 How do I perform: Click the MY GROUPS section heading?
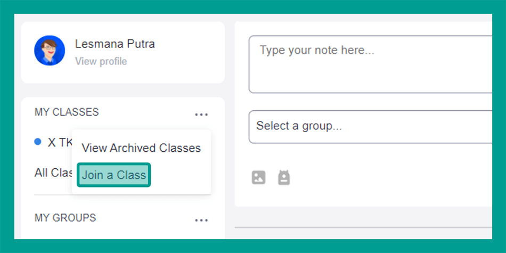pos(65,218)
